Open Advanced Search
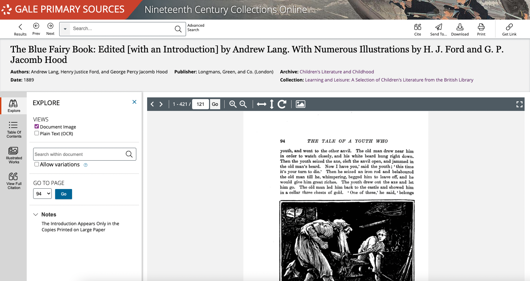 (x=196, y=28)
